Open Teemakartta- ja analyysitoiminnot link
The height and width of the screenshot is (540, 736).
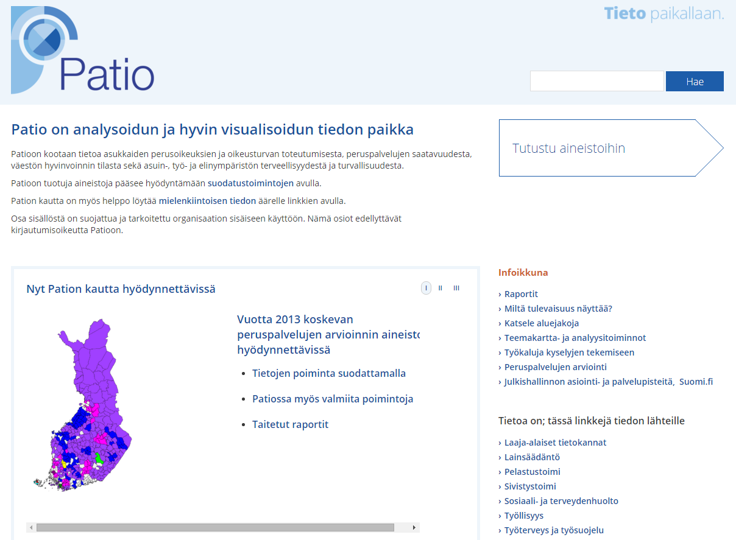[575, 338]
